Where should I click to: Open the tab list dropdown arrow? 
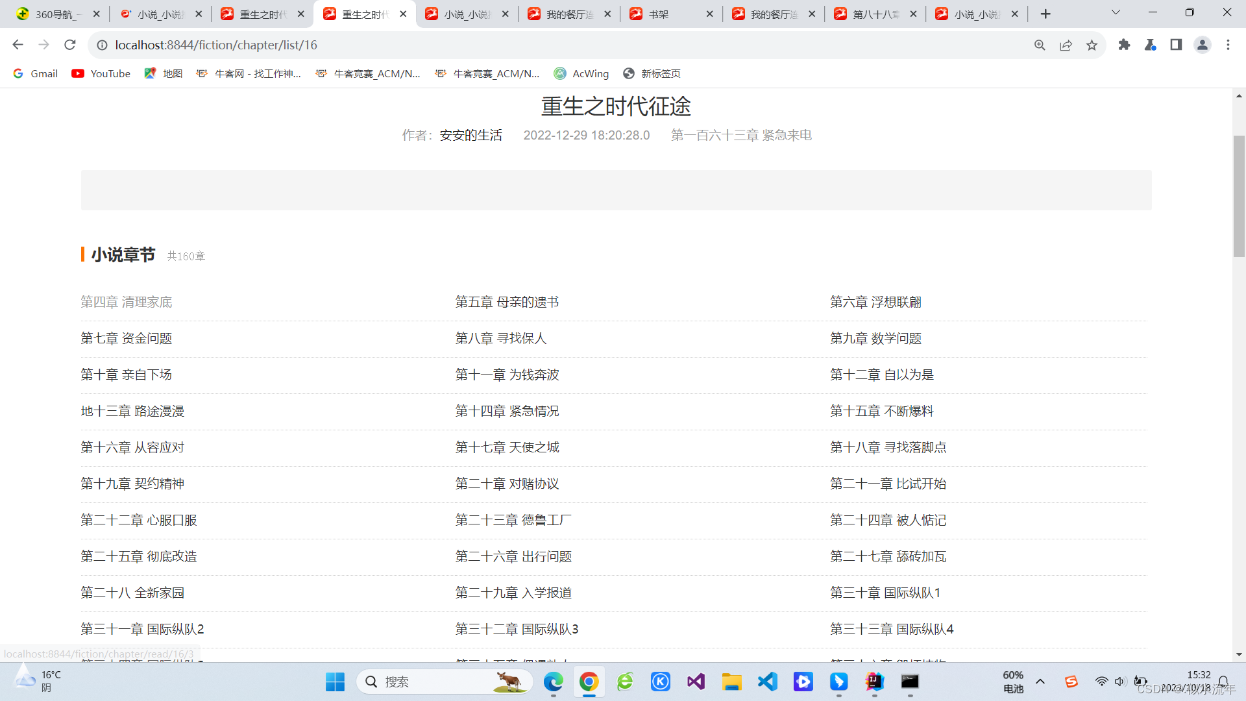[1116, 12]
